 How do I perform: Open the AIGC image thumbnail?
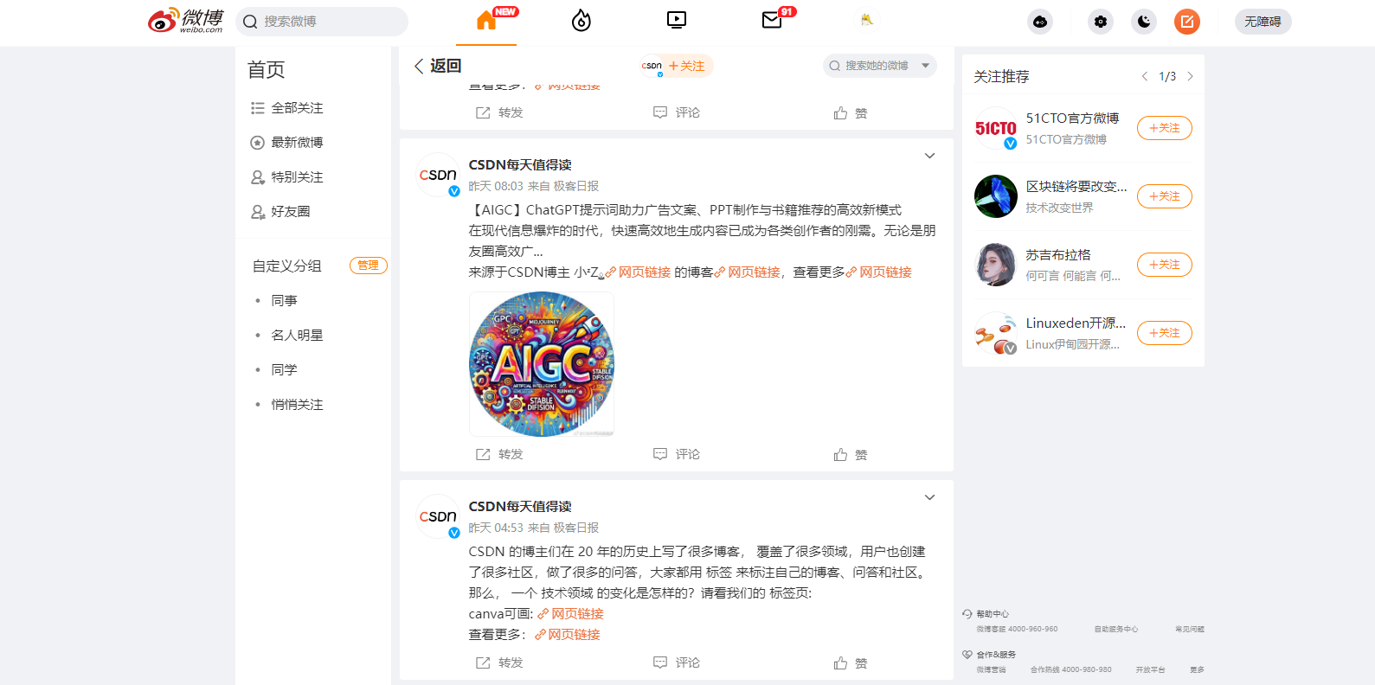[x=542, y=364]
